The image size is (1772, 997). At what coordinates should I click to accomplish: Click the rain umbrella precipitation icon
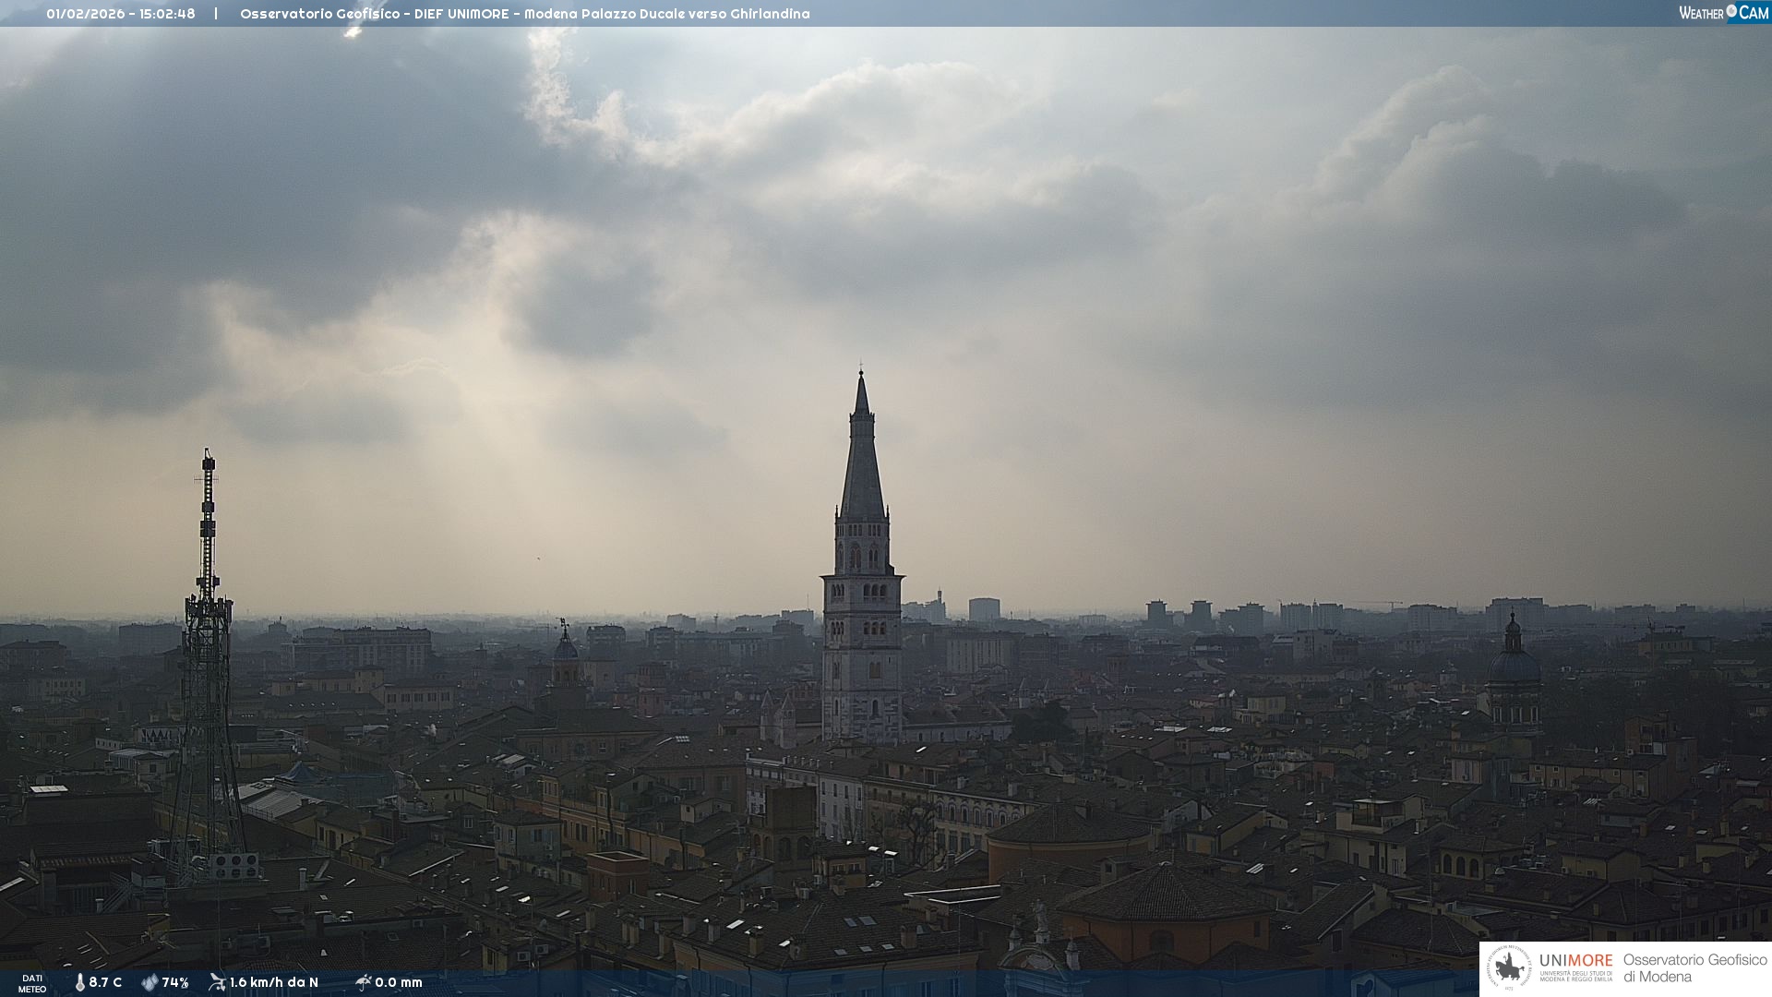click(x=363, y=982)
